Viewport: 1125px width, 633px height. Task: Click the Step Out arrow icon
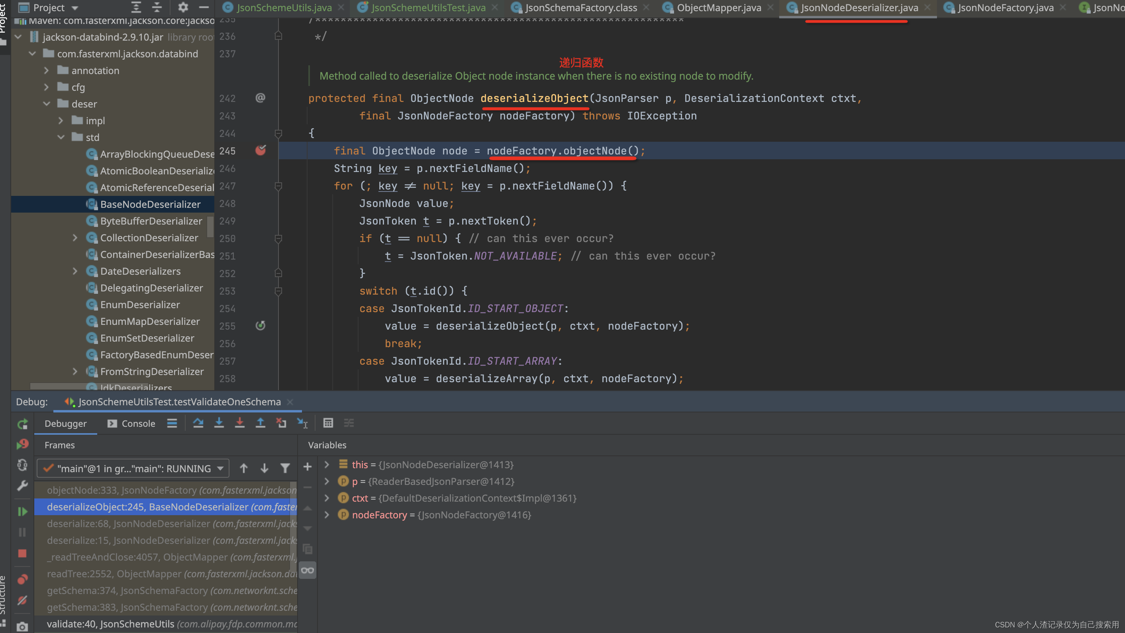pos(260,423)
